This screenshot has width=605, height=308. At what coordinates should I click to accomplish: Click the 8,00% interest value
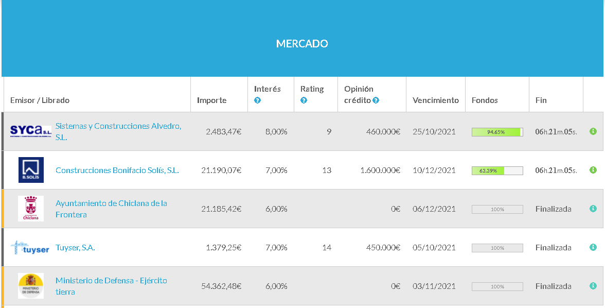[x=276, y=132]
